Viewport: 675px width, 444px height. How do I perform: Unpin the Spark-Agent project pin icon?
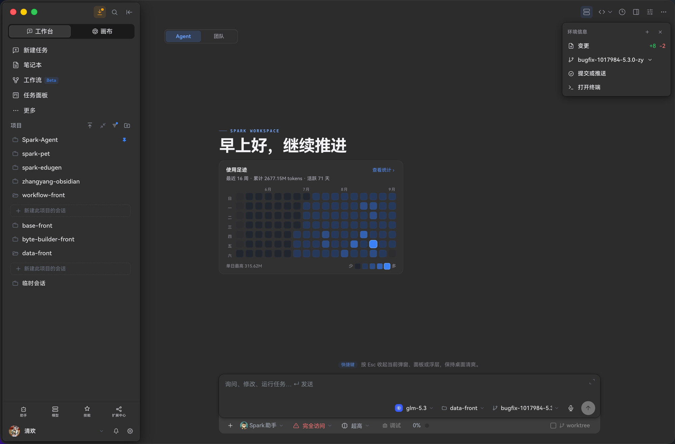click(x=125, y=140)
